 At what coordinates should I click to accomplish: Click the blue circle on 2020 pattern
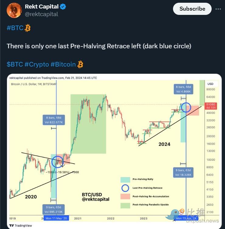click(x=57, y=162)
